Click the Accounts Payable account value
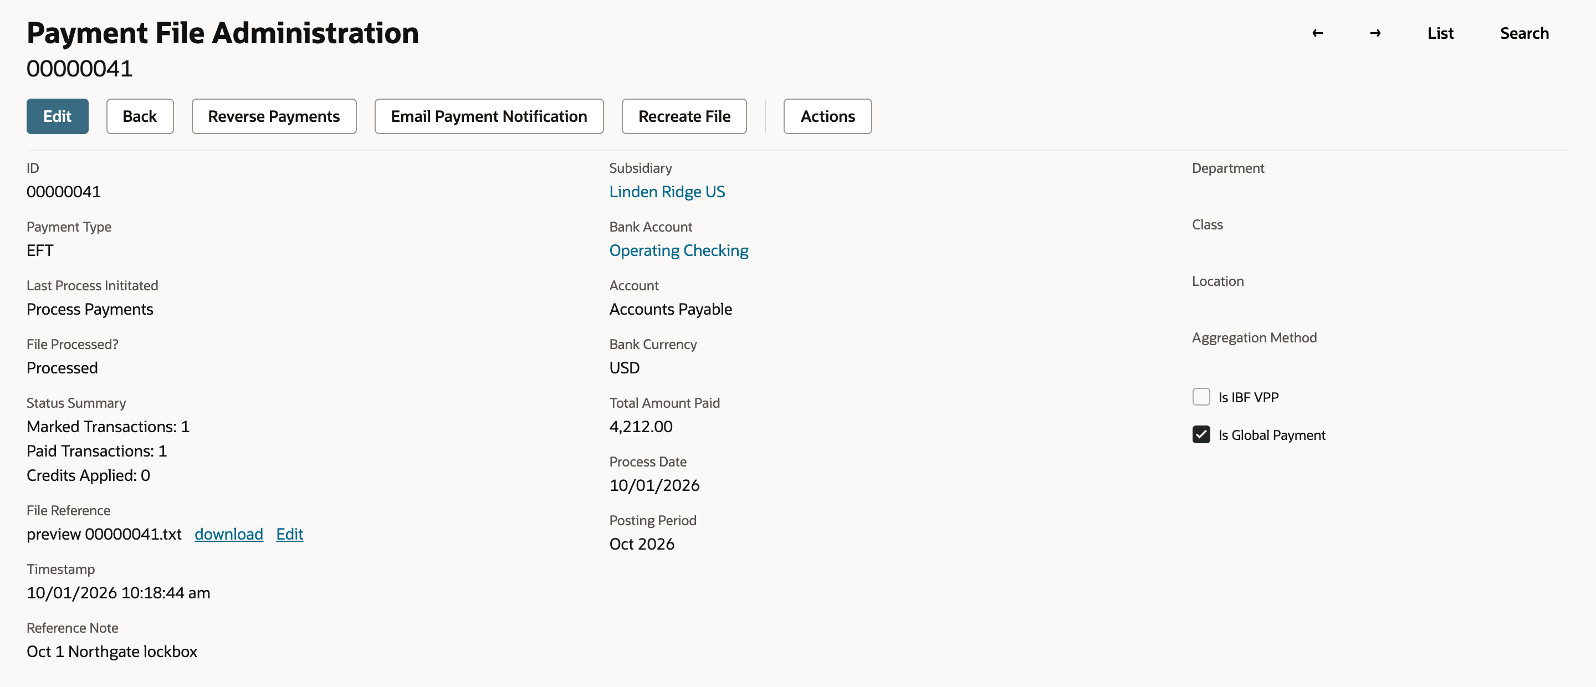 coord(671,310)
